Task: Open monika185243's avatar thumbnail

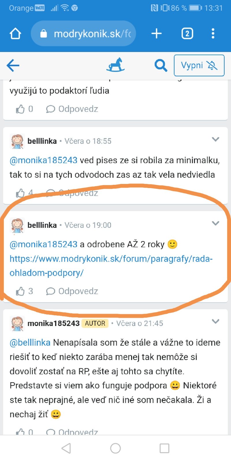Action: 17,323
